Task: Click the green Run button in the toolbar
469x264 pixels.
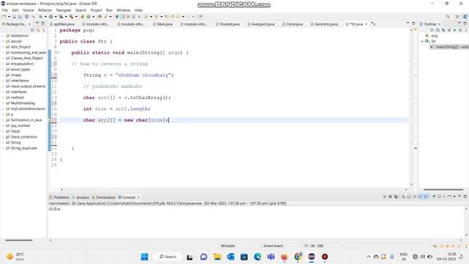Action: (51, 17)
